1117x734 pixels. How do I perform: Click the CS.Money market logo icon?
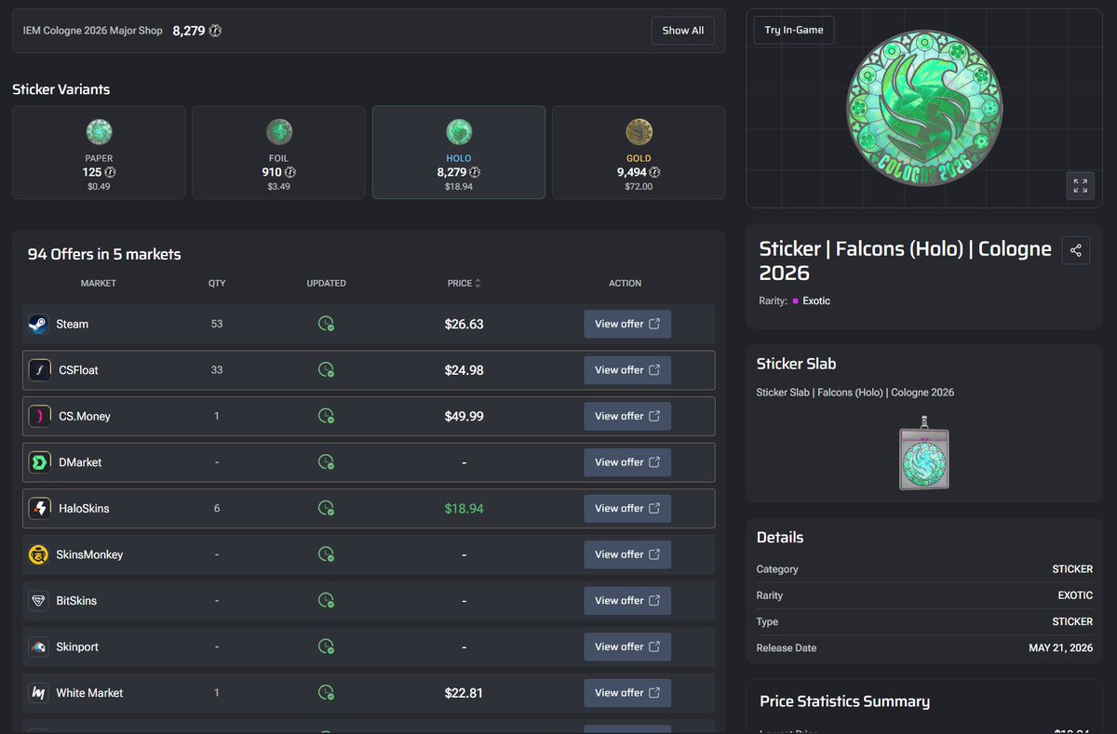click(x=38, y=416)
